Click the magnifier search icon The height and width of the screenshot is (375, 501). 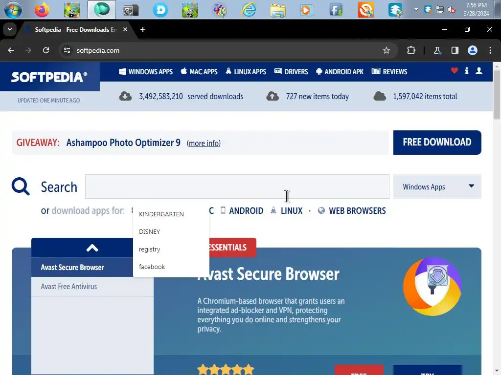21,186
